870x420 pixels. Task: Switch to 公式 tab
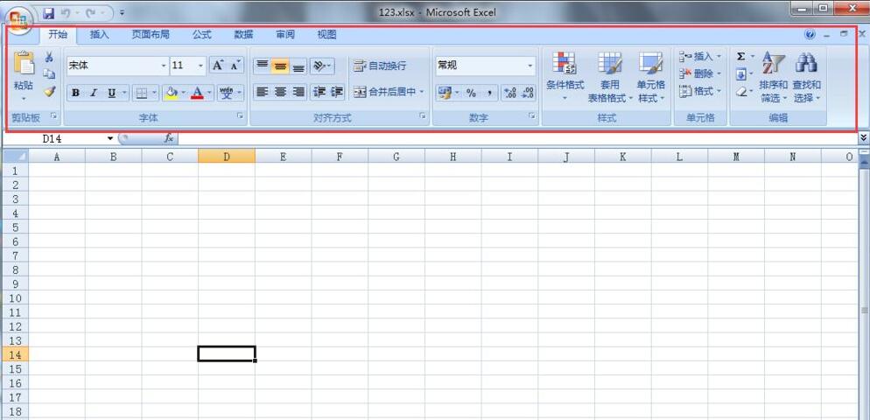click(202, 34)
